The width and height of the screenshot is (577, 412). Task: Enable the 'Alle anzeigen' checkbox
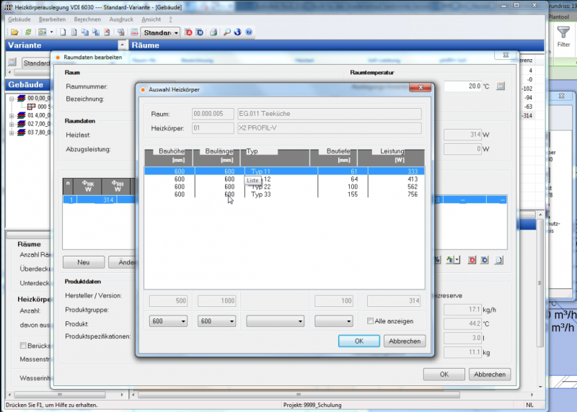[x=371, y=321]
